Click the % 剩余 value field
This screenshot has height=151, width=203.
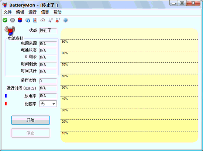pyautogui.click(x=48, y=57)
